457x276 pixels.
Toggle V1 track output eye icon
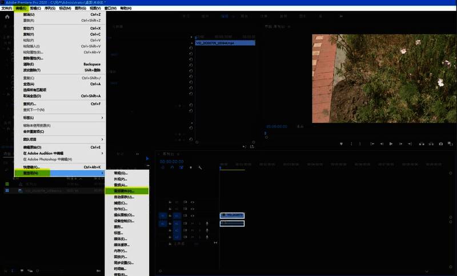[x=193, y=215]
